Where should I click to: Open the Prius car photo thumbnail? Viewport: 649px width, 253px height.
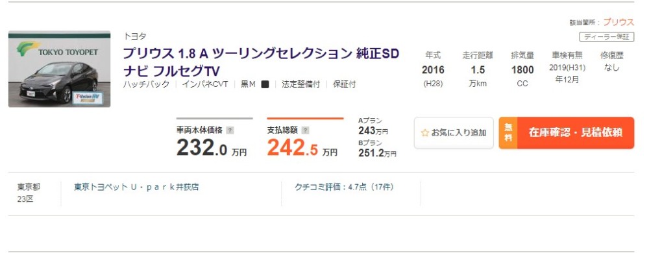[59, 69]
